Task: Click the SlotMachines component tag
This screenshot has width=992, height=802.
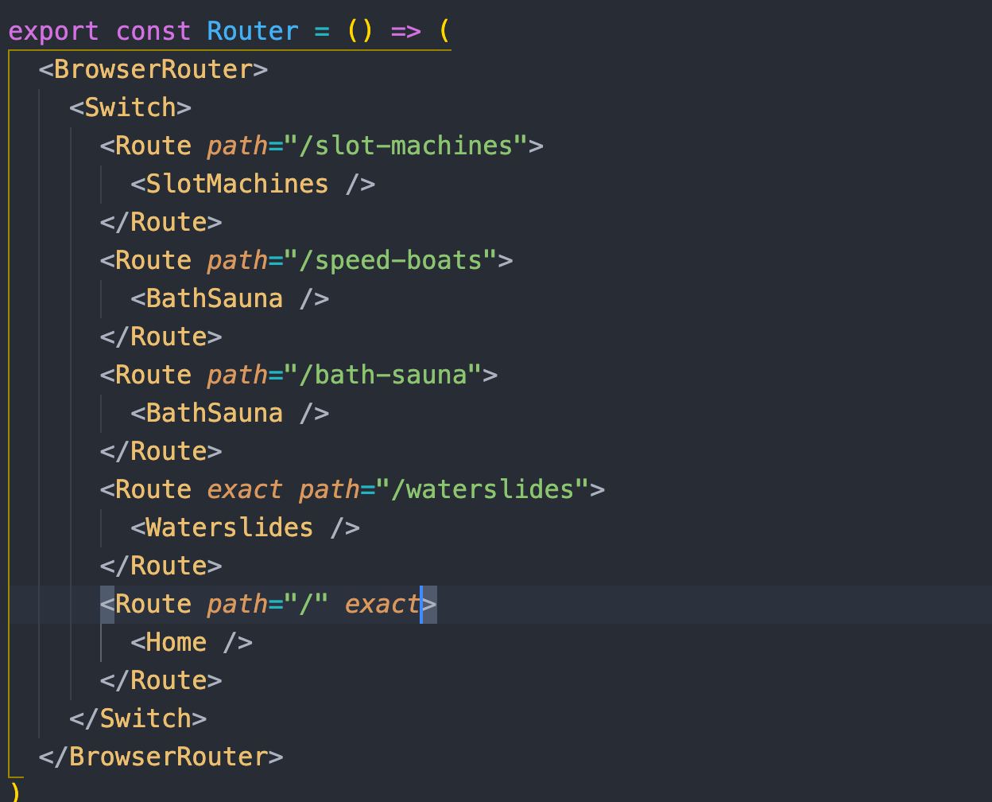Action: pos(253,184)
